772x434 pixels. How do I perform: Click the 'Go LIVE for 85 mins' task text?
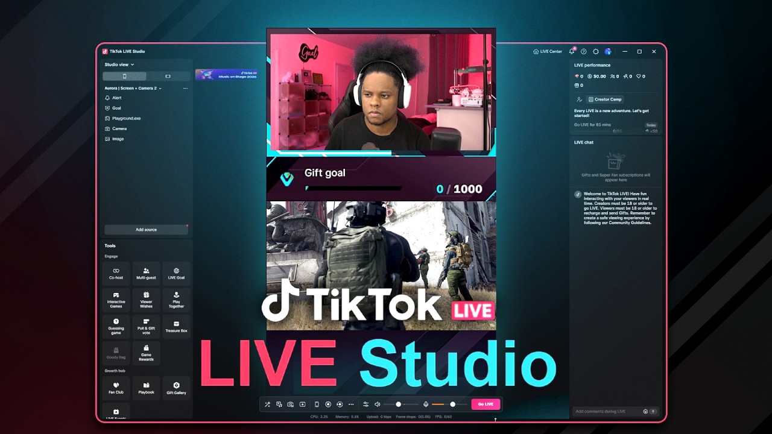(x=591, y=125)
